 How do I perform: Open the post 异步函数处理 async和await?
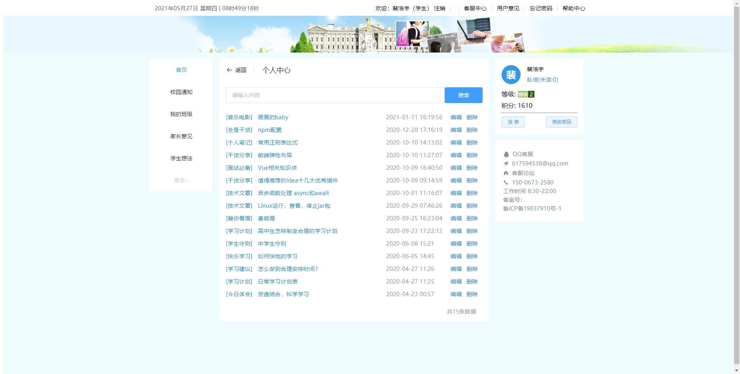click(293, 193)
